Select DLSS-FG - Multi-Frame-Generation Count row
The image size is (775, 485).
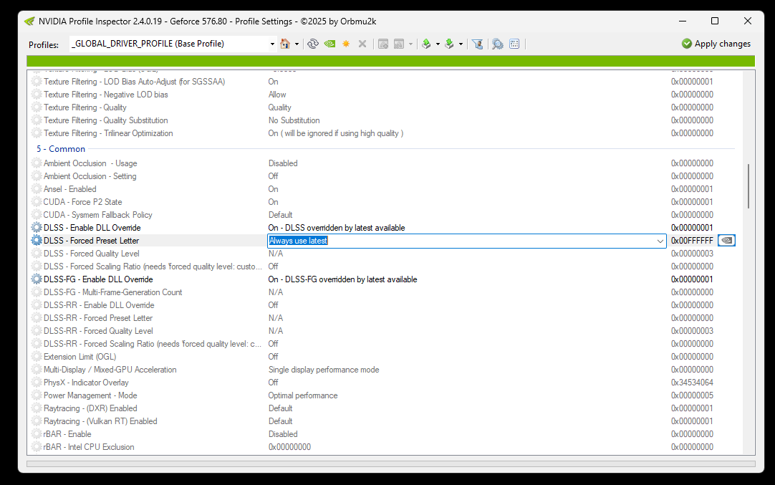tap(383, 292)
